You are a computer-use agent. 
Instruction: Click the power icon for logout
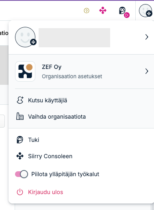click(x=20, y=192)
